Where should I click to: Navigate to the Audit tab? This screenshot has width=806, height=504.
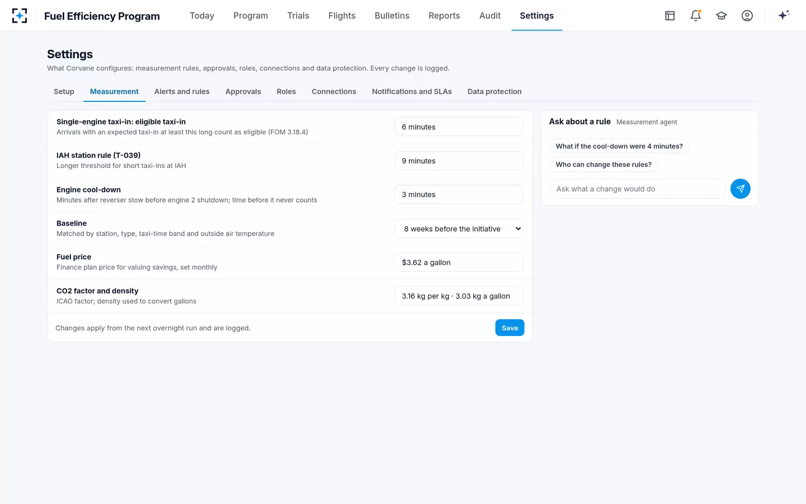490,16
